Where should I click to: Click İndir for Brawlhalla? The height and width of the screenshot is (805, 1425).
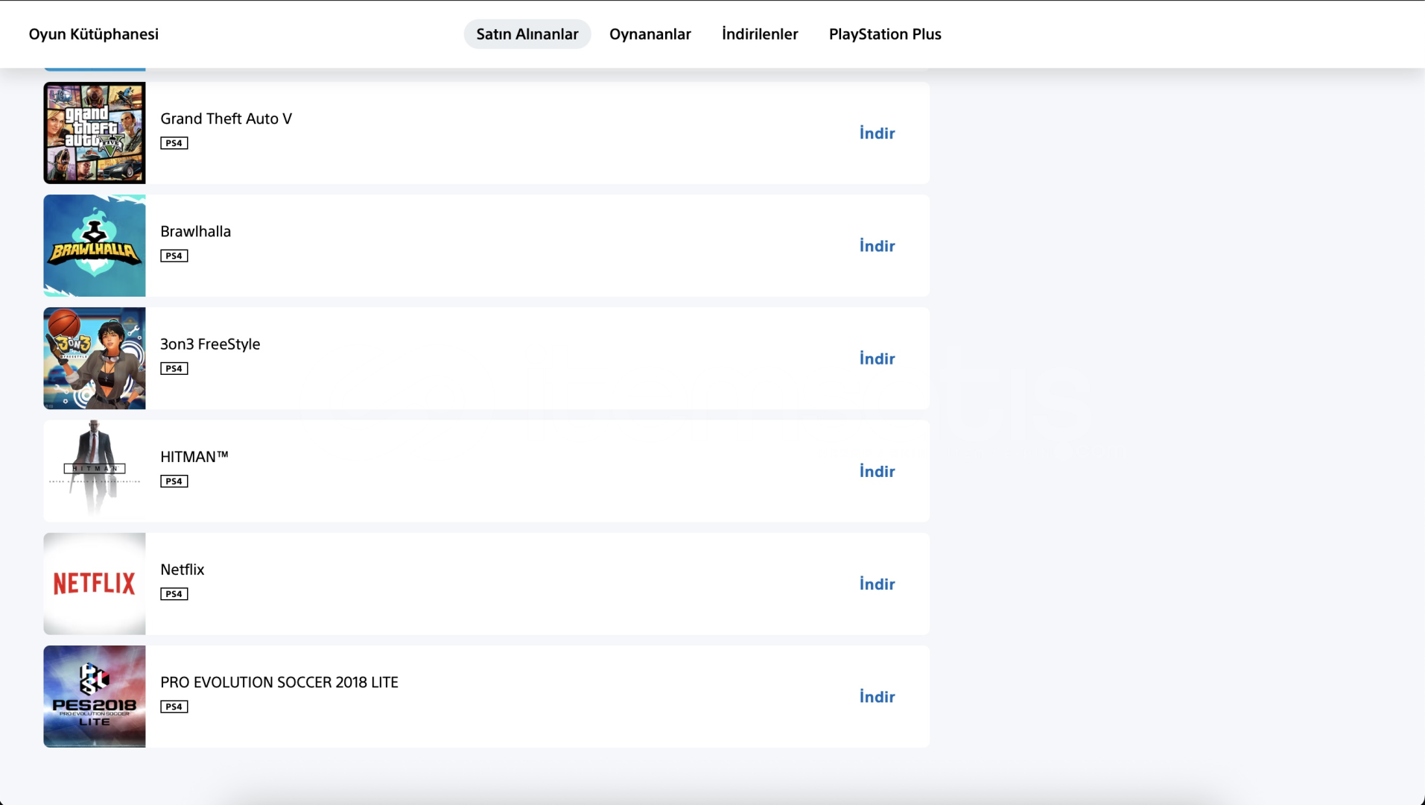[877, 246]
